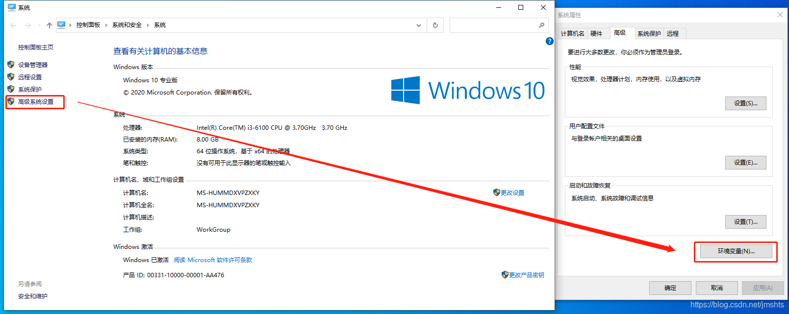Switch to 系统保护 tab in 系统属性
The height and width of the screenshot is (314, 789).
click(x=649, y=33)
